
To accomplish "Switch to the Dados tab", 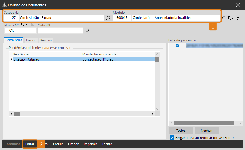I will (31, 40).
